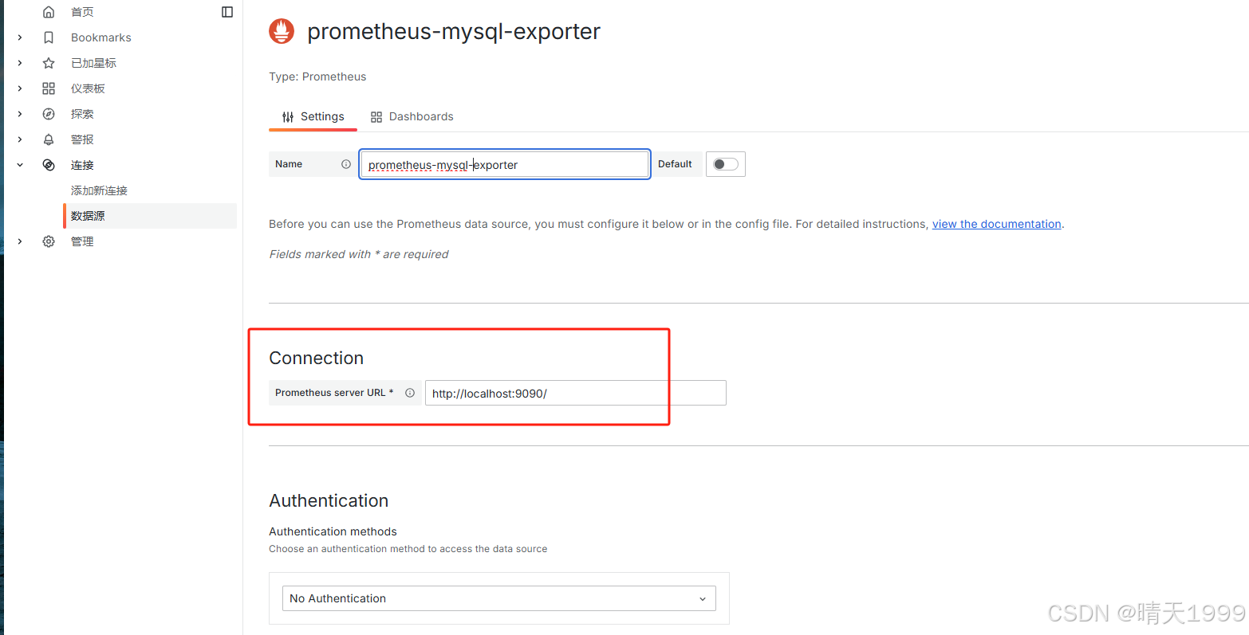Screen dimensions: 1249x635
Task: Collapse the 连接 section chevron
Action: (20, 165)
